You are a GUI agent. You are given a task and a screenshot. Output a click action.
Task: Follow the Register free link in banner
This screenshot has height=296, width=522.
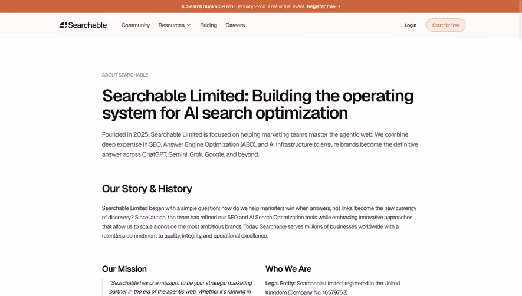[321, 6]
